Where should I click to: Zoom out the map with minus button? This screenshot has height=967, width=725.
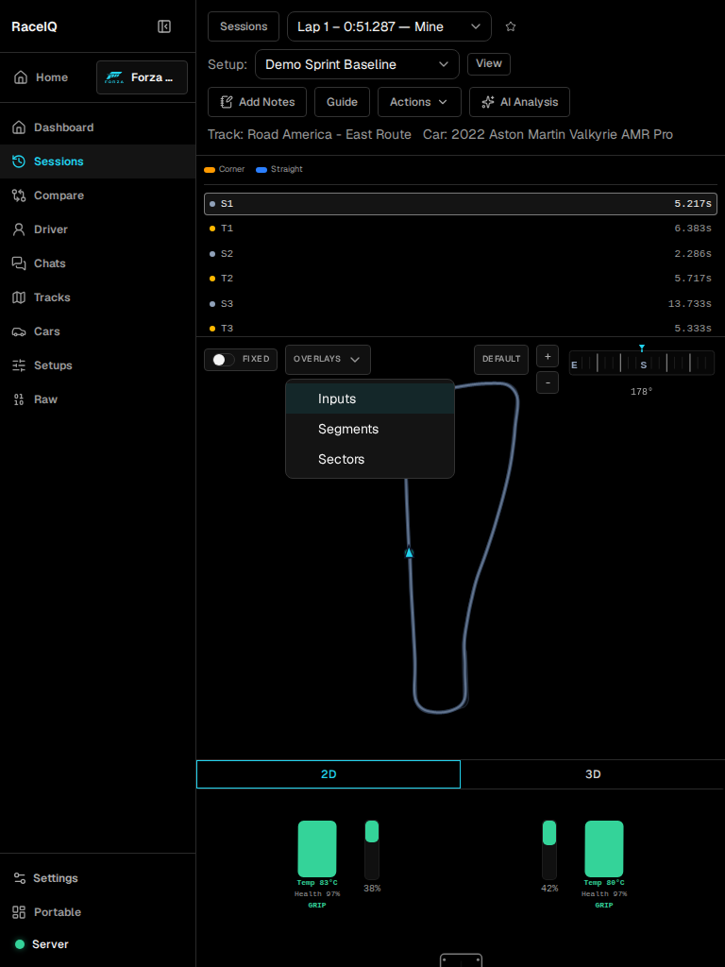548,382
